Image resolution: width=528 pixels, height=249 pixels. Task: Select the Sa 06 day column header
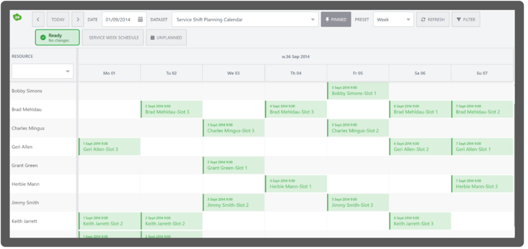pos(420,73)
